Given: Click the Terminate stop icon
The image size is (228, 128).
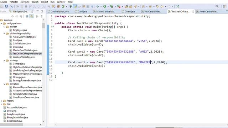Looking at the screenshot, I should pyautogui.click(x=26, y=6).
